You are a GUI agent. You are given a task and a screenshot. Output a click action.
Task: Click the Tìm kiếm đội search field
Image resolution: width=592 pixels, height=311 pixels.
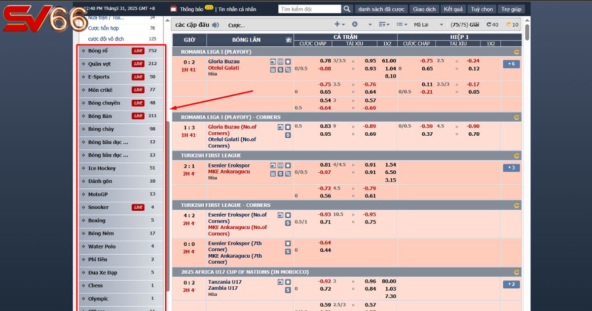coord(309,9)
